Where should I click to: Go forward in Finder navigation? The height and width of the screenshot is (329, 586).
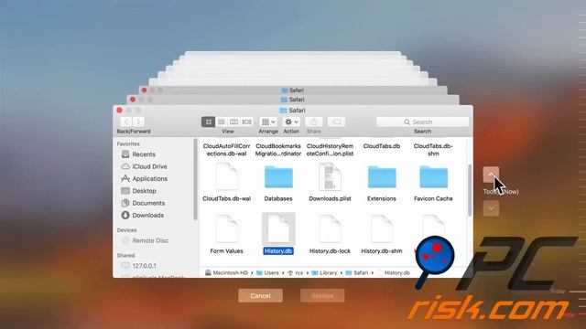138,122
